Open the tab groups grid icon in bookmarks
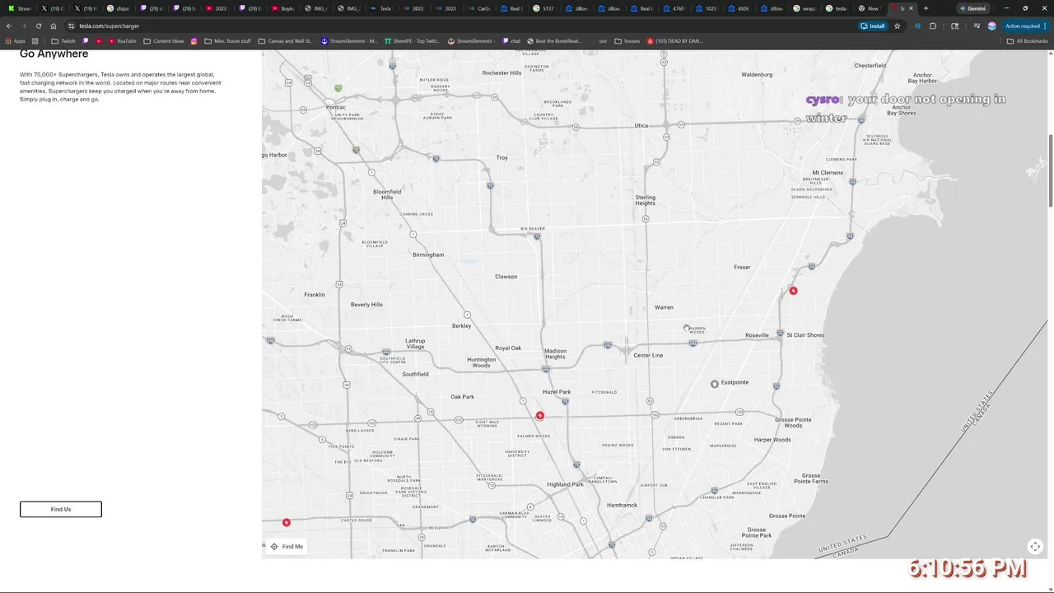Viewport: 1054px width, 593px height. click(x=35, y=40)
